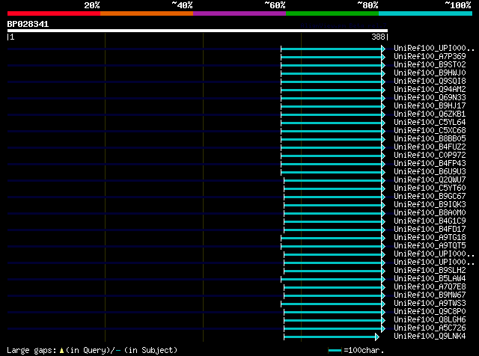Click the purple ~60% identity legend segment
Viewport: 479px width, 356px height.
(239, 13)
